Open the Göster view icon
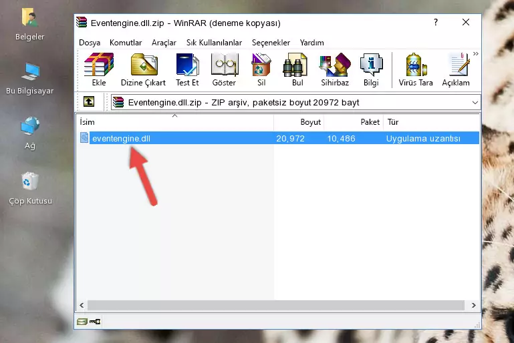The width and height of the screenshot is (514, 343). pyautogui.click(x=224, y=69)
